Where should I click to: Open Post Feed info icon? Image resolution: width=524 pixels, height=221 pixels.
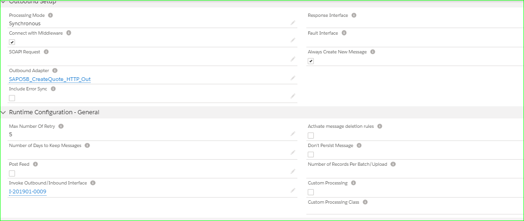36,164
